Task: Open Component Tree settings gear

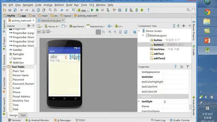Action: coord(184,26)
